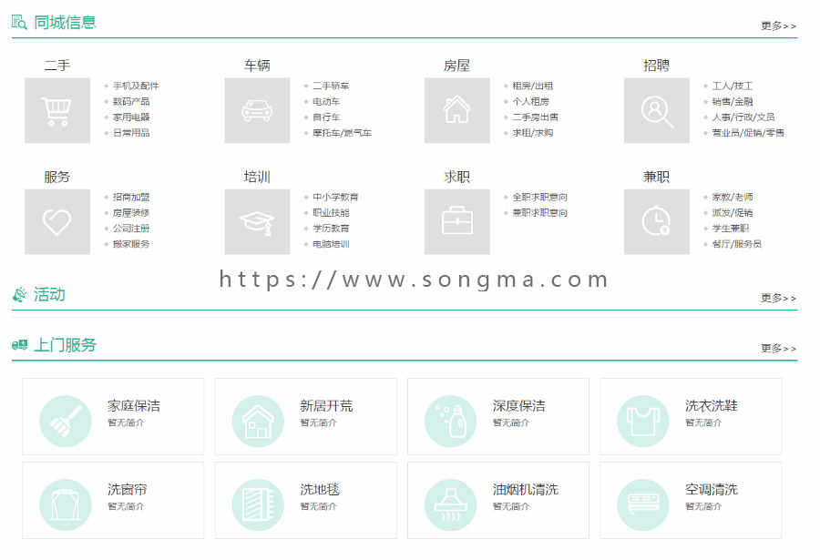This screenshot has width=820, height=560.
Task: Open the 中小学教育 link
Action: coord(335,197)
